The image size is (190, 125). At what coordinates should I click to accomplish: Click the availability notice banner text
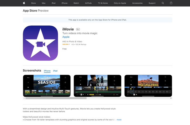point(97,20)
